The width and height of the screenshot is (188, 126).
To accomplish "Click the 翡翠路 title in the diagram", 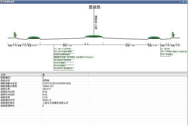I will pyautogui.click(x=95, y=7).
